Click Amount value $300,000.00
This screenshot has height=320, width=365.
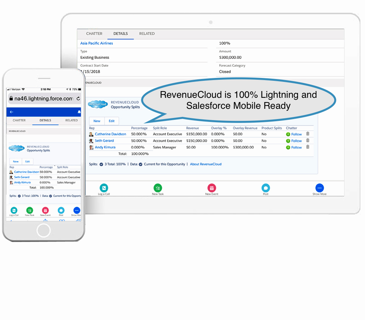click(x=230, y=57)
